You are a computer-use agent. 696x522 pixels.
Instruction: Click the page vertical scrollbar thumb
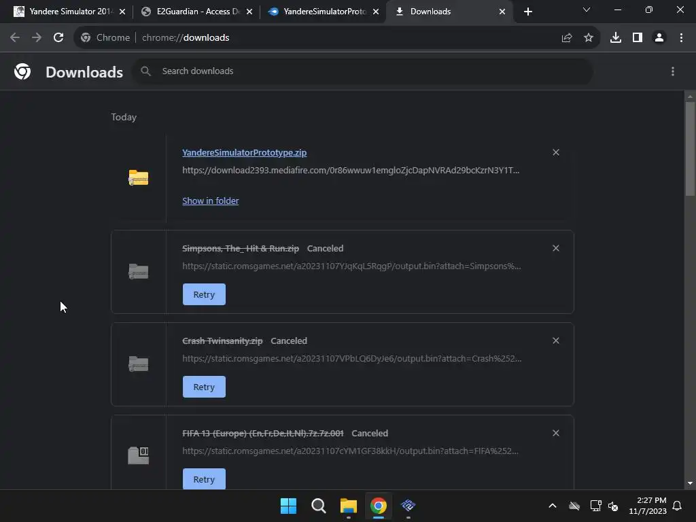point(690,149)
